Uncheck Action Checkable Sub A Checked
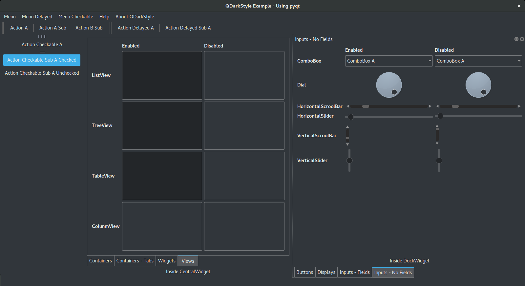The width and height of the screenshot is (525, 286). 42,60
